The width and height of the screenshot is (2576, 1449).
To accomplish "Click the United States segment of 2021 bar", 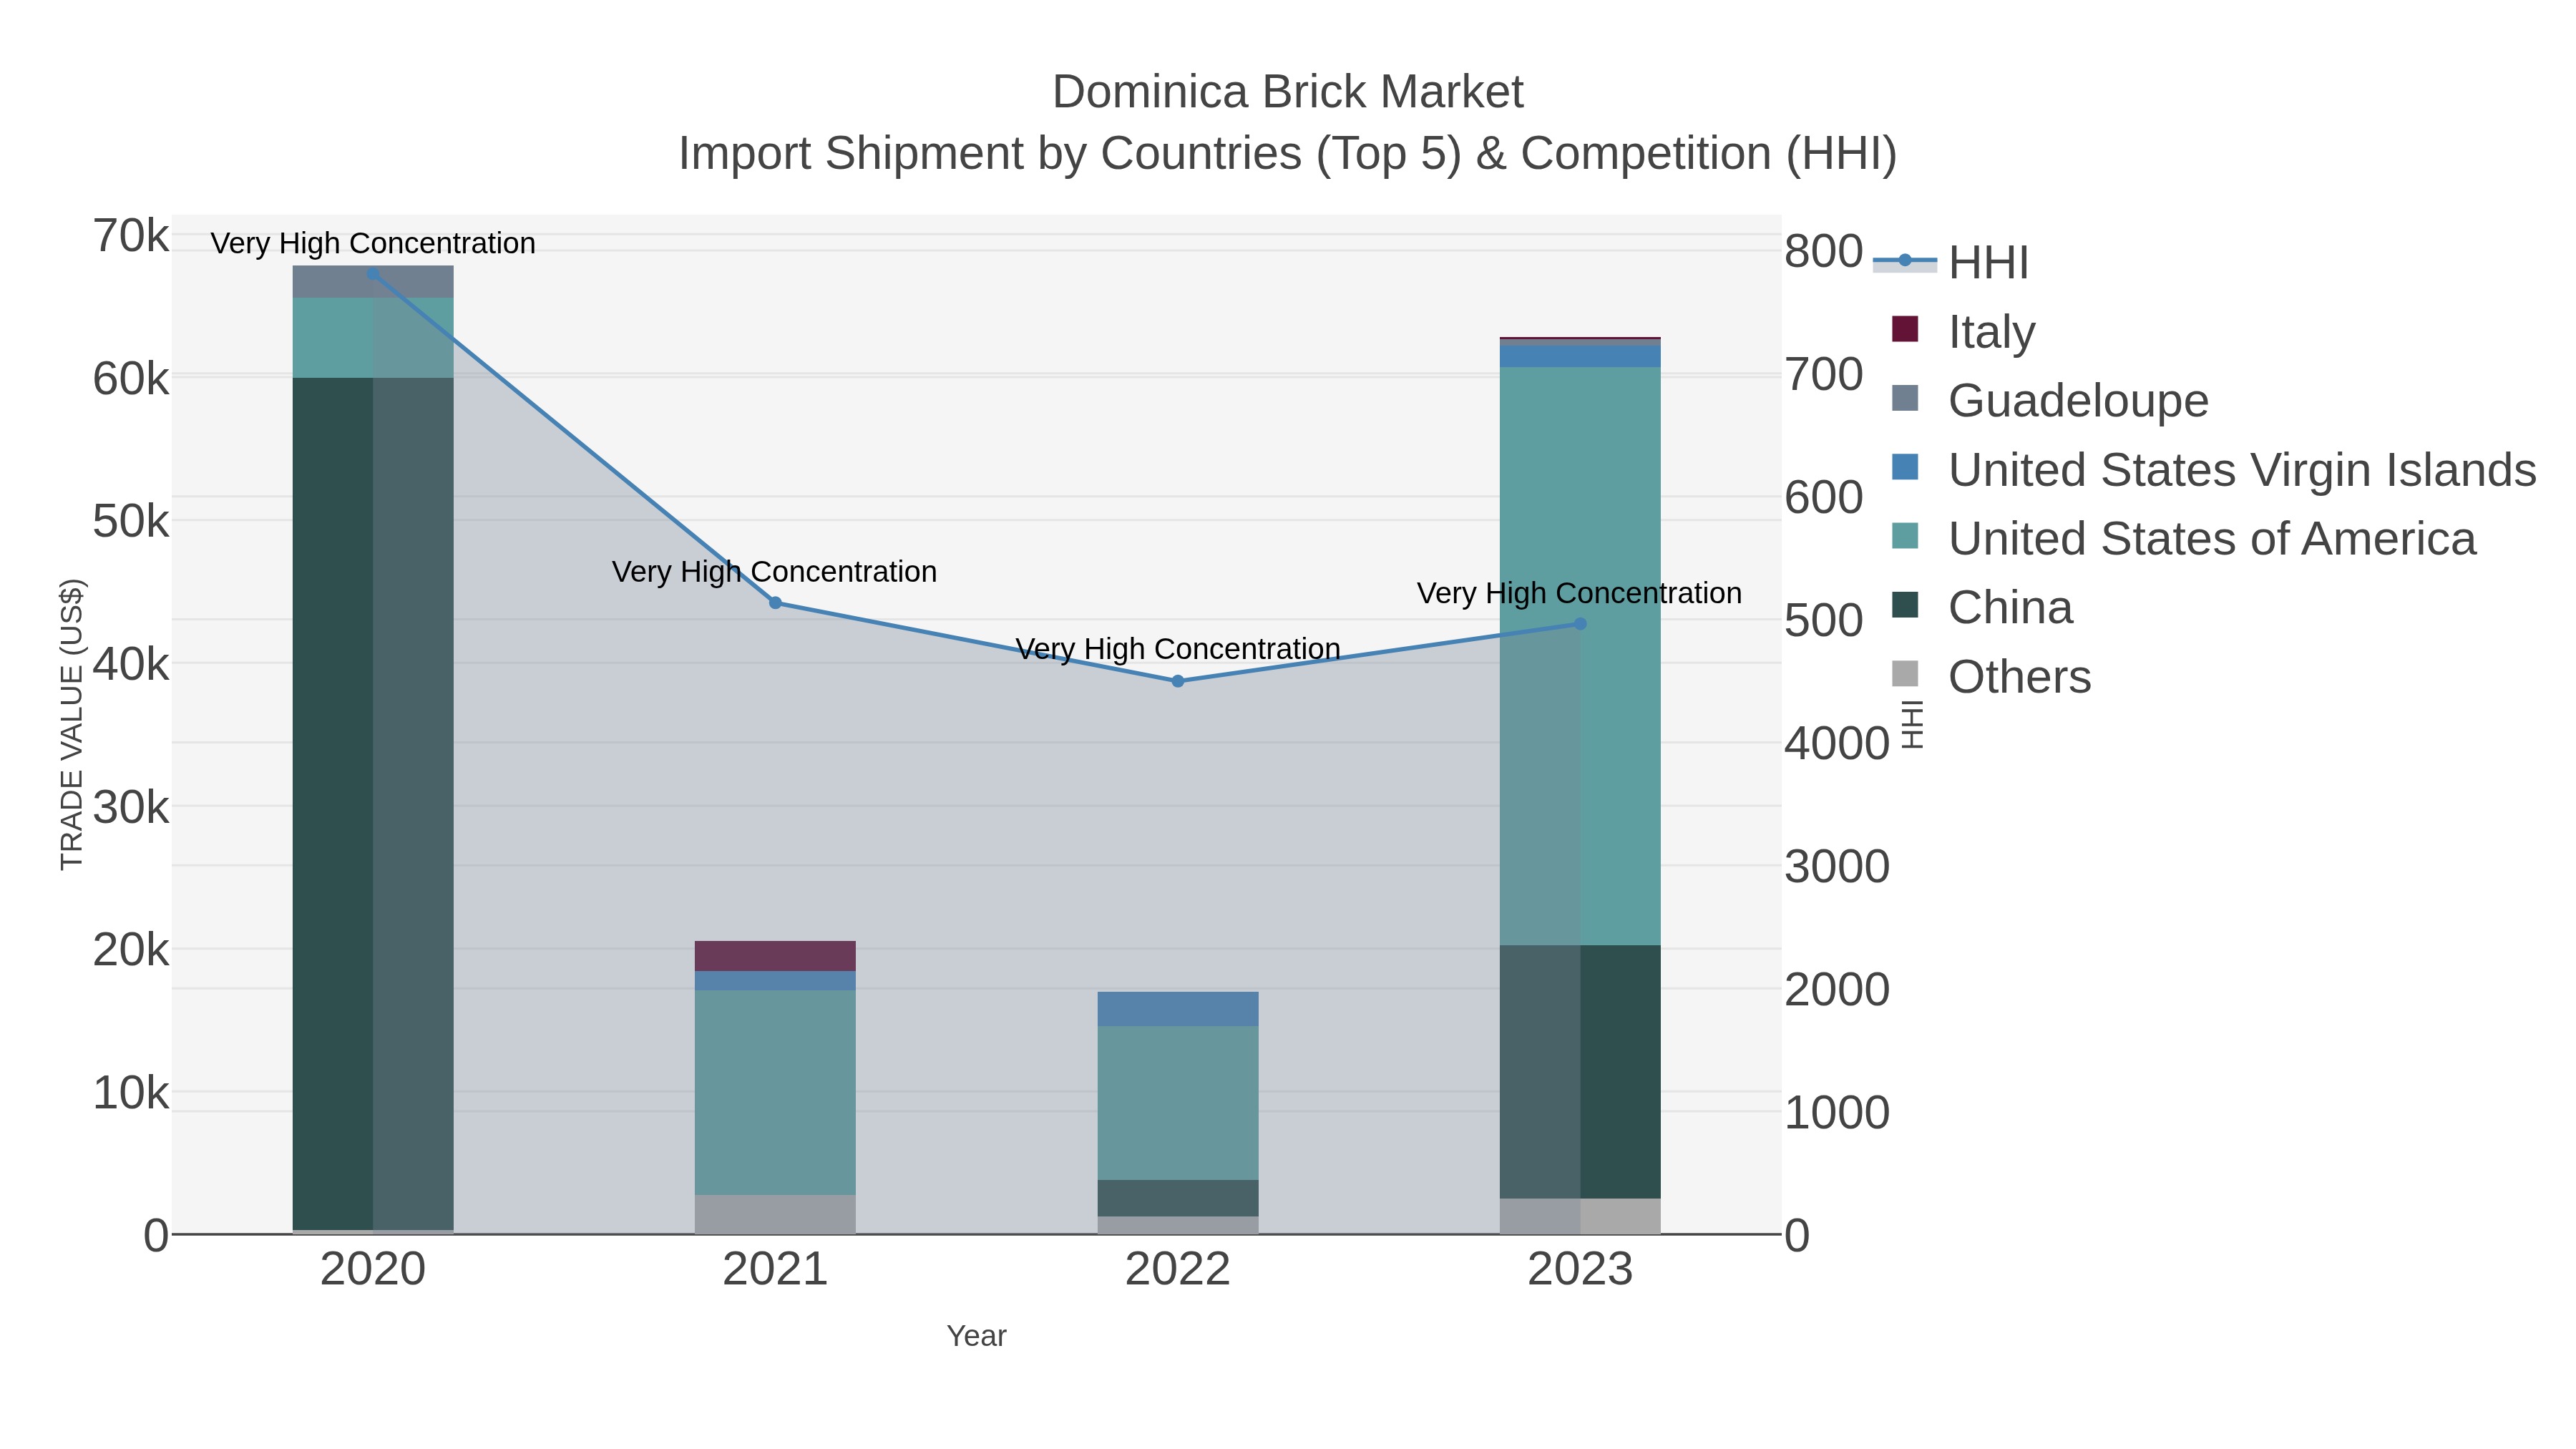I will coord(775,1092).
